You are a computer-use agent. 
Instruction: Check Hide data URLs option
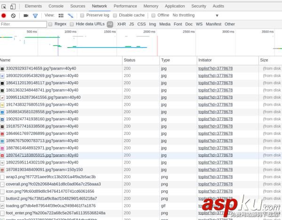point(72,24)
